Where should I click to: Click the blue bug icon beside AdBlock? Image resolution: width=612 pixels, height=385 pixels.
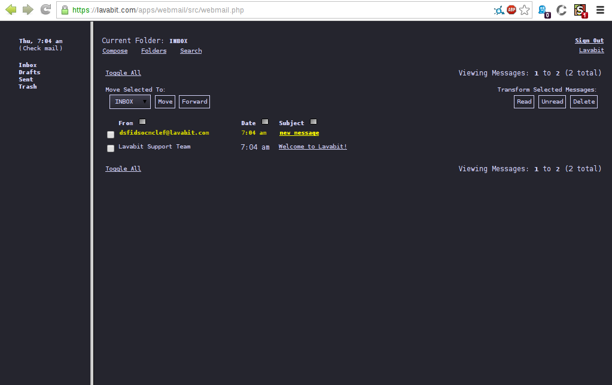pos(499,10)
